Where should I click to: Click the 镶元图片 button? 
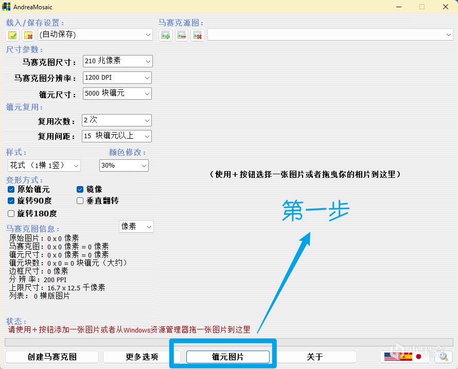point(228,357)
